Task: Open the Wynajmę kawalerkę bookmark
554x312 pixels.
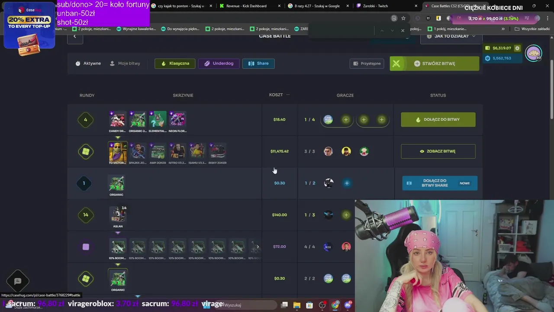Action: point(136,29)
